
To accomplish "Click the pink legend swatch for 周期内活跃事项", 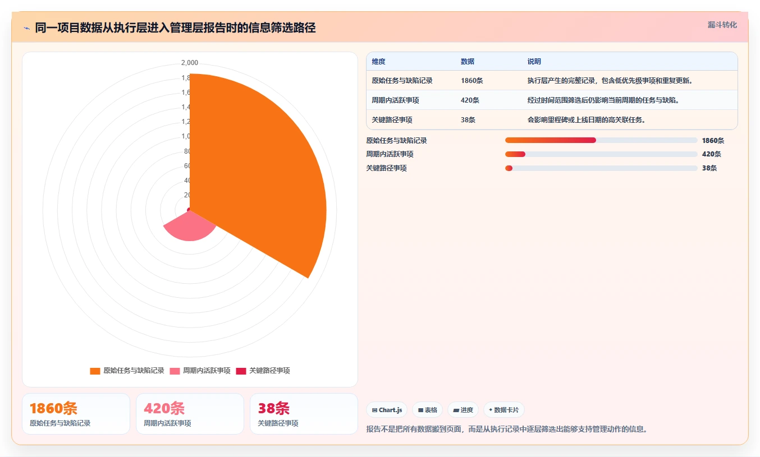I will (175, 371).
